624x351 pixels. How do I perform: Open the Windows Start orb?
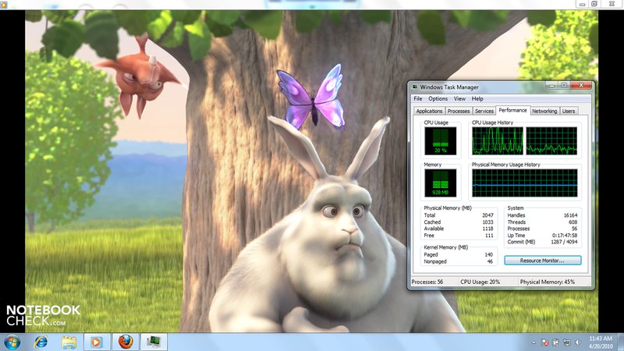pyautogui.click(x=12, y=342)
